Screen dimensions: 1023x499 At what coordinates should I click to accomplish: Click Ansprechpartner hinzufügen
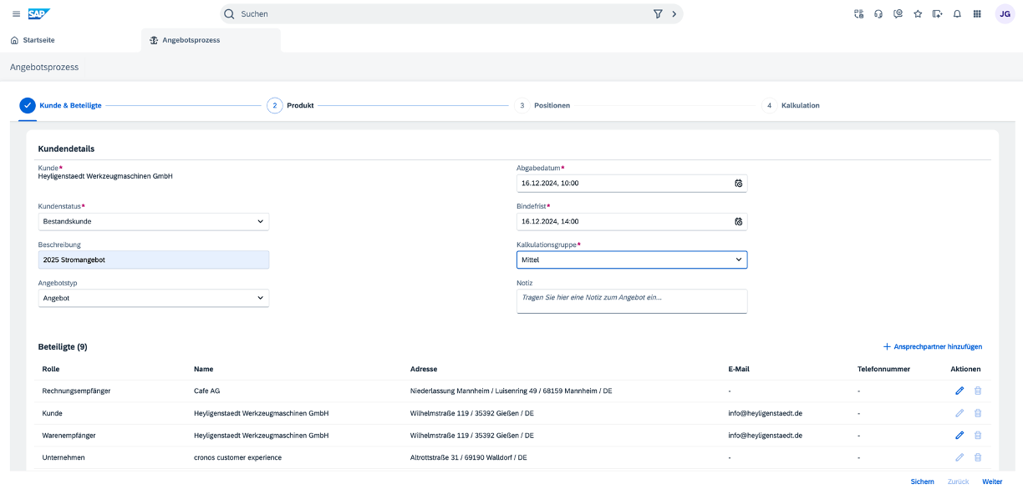click(932, 346)
